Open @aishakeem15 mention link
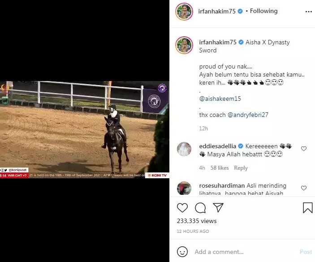This screenshot has width=315, height=262. point(220,99)
